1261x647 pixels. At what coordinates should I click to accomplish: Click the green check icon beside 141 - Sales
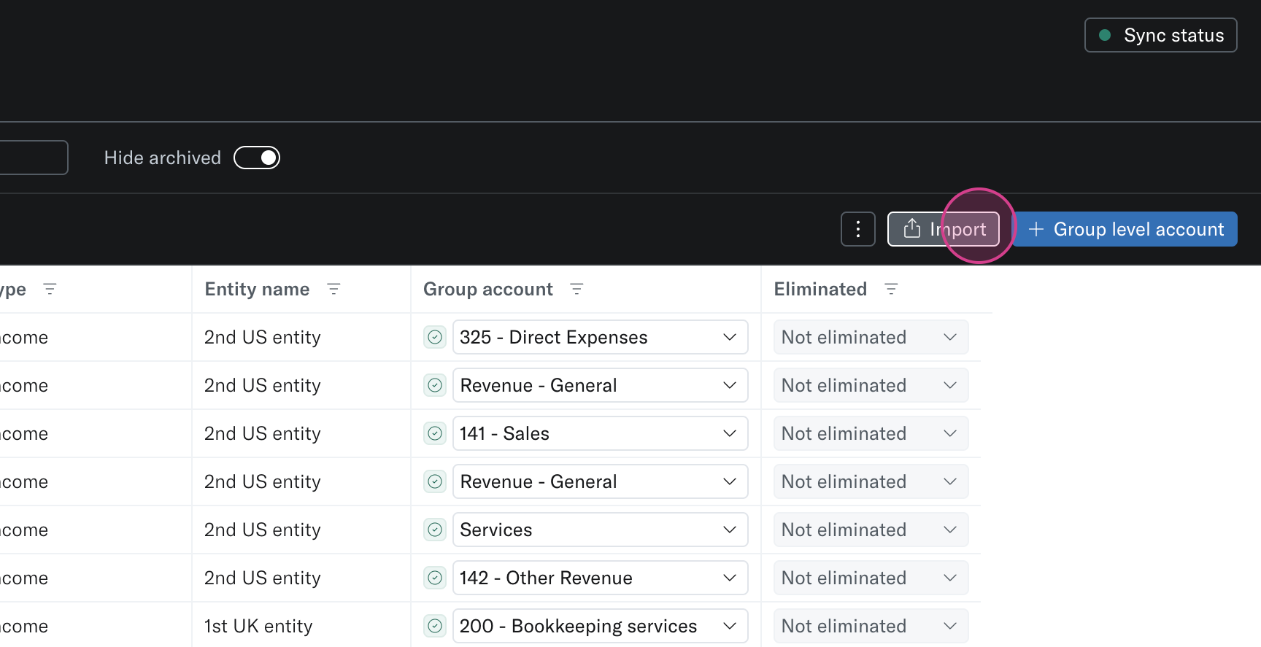pyautogui.click(x=435, y=433)
